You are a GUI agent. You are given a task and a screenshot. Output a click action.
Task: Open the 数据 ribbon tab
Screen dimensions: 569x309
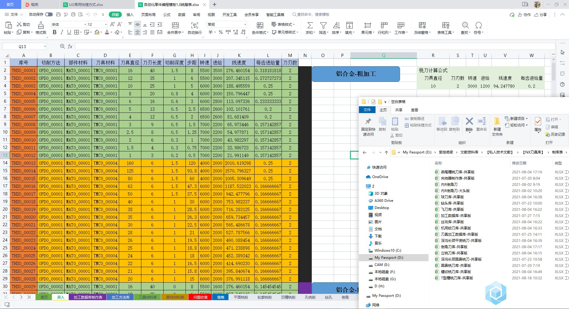pos(182,15)
